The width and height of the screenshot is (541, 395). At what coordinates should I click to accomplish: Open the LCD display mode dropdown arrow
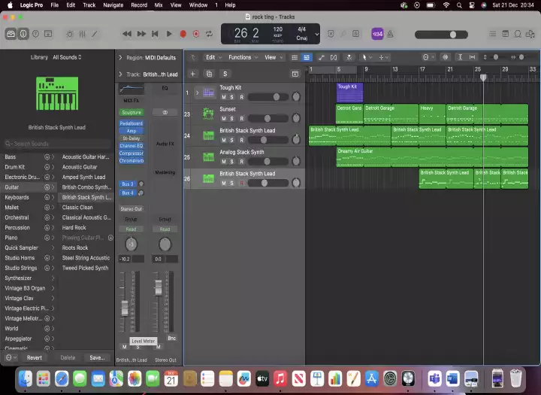pyautogui.click(x=317, y=34)
